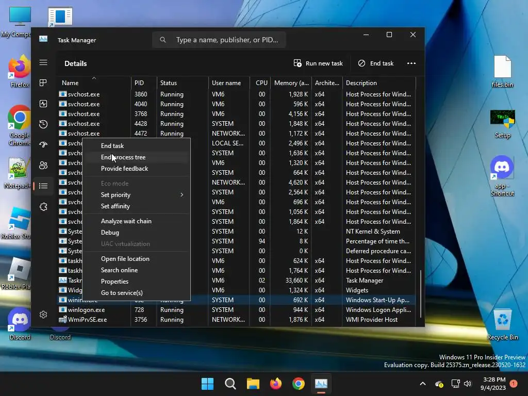Sort by Status column header

point(183,83)
